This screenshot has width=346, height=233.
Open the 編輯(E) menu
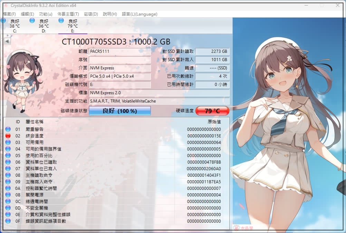27,14
